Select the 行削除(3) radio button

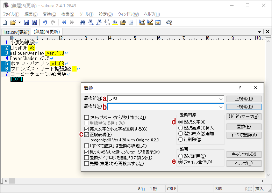coord(181,139)
